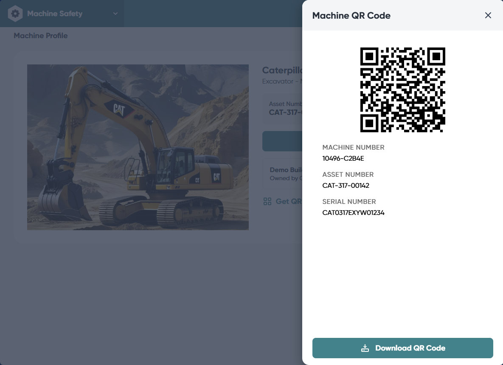503x365 pixels.
Task: Click the Machine Profile heading
Action: [40, 36]
